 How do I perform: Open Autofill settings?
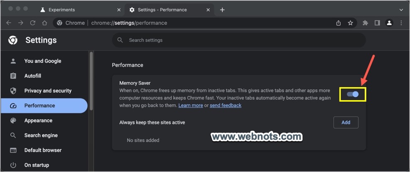click(x=33, y=76)
